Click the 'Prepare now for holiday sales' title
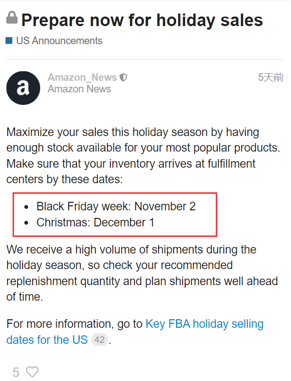Viewport: 291px width, 381px height. point(142,20)
